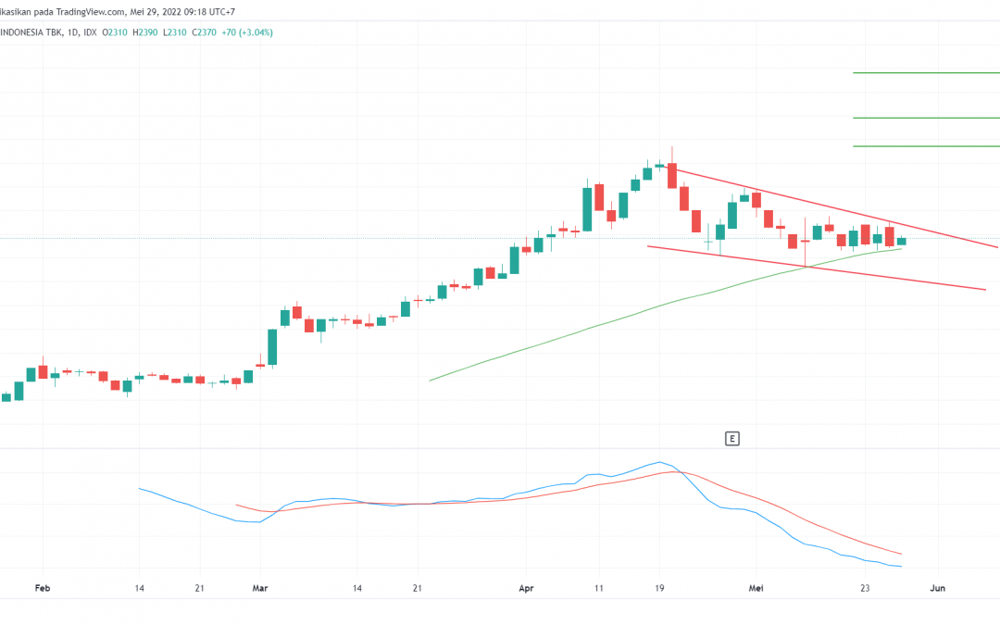
Task: Click the 'Mar' label on time axis
Action: click(x=259, y=588)
